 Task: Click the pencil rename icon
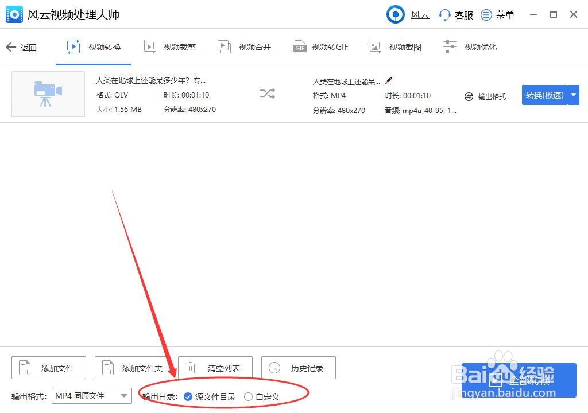pyautogui.click(x=389, y=81)
